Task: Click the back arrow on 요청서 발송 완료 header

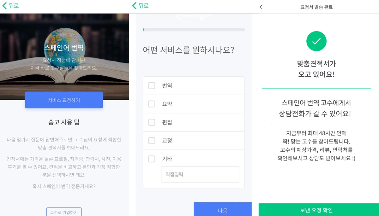Action: click(261, 7)
